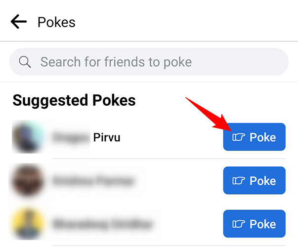Click the "Poke" label in the last row
Viewport: 298px width, 247px height.
click(x=262, y=224)
